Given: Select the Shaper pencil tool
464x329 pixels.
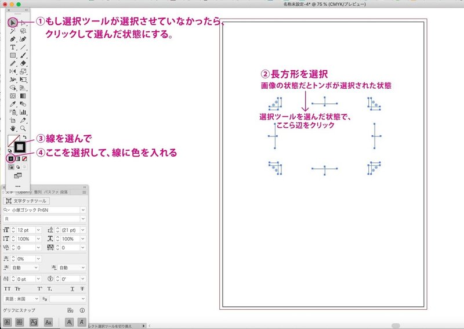Looking at the screenshot, I should [x=13, y=63].
